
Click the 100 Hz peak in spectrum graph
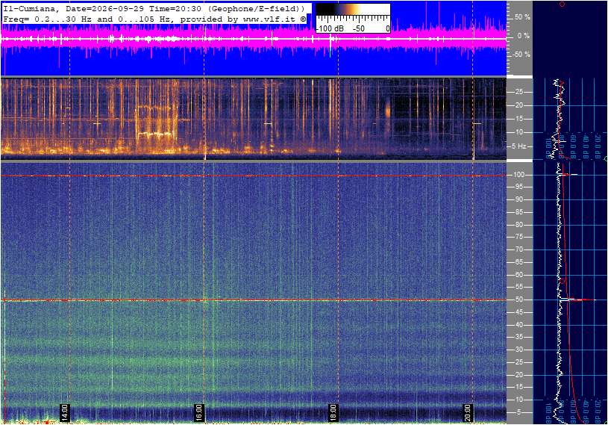[569, 175]
